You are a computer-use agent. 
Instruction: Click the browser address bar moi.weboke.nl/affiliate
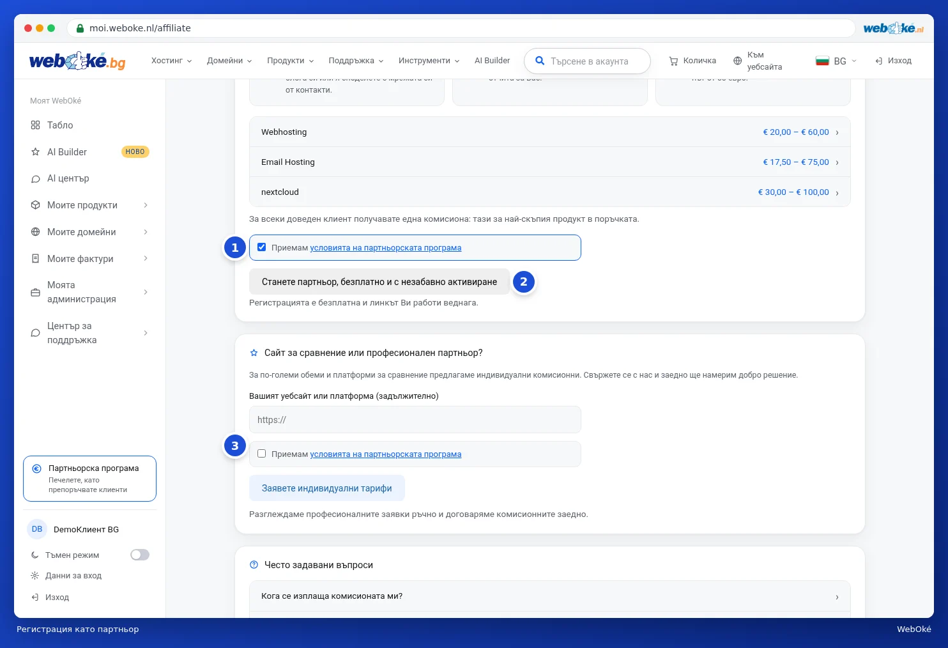tap(461, 28)
